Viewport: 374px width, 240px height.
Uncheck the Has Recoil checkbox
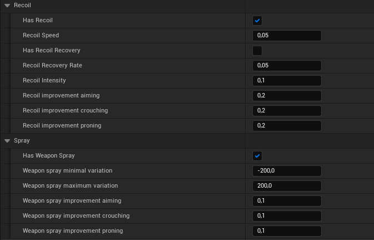[257, 21]
